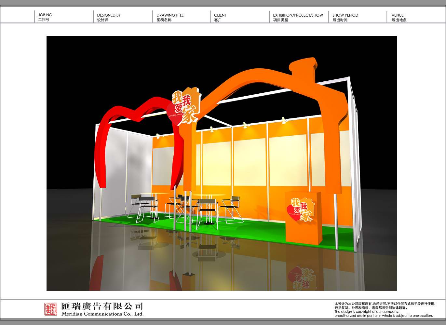Click the Chinese copyright notice text
This screenshot has height=325, width=446.
tap(385, 305)
